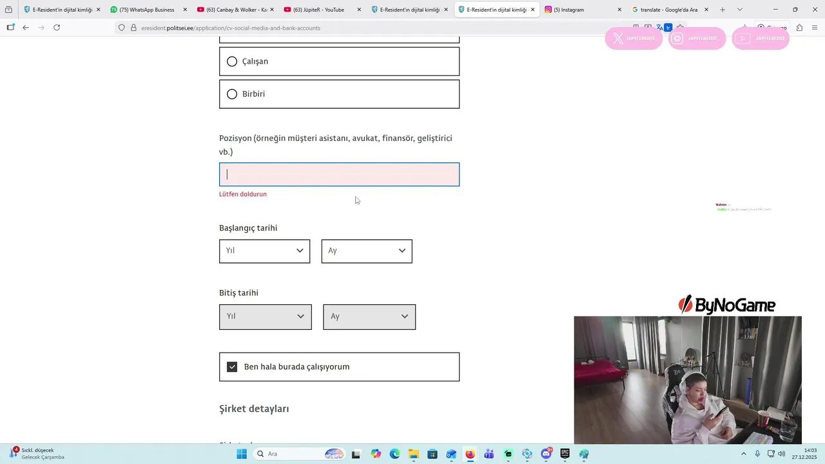This screenshot has height=464, width=825.
Task: Click the Şirket detayları heading
Action: (x=254, y=409)
